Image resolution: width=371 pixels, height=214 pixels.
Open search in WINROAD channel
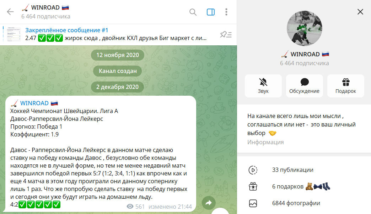193,12
